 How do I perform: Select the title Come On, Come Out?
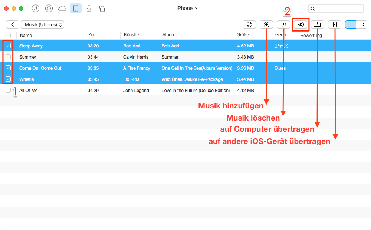[40, 68]
